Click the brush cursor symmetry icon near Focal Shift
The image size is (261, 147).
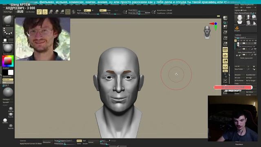point(125,12)
